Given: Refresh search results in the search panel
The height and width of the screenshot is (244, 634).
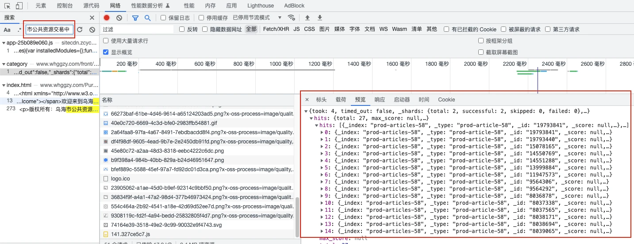Looking at the screenshot, I should point(80,30).
